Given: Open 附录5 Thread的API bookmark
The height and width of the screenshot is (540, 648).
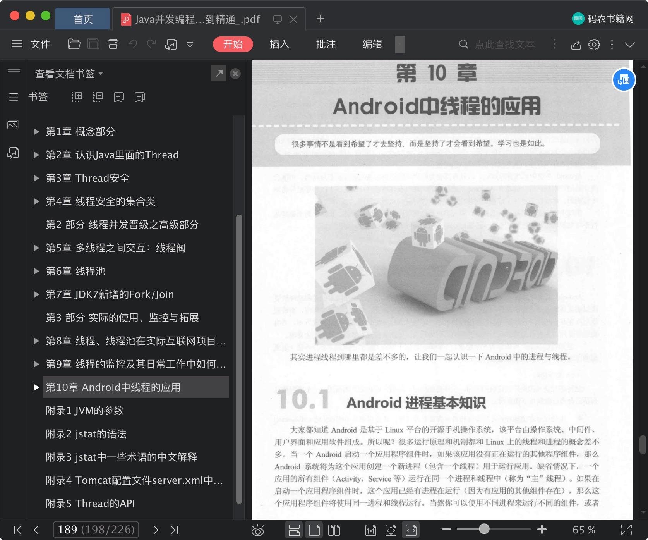Looking at the screenshot, I should coord(90,504).
